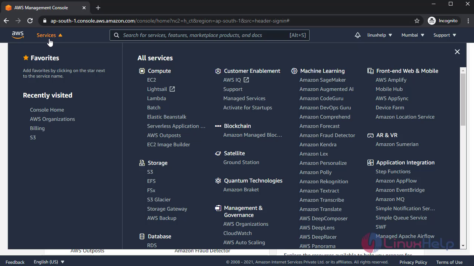
Task: Click the Blockchain category icon
Action: [x=218, y=126]
